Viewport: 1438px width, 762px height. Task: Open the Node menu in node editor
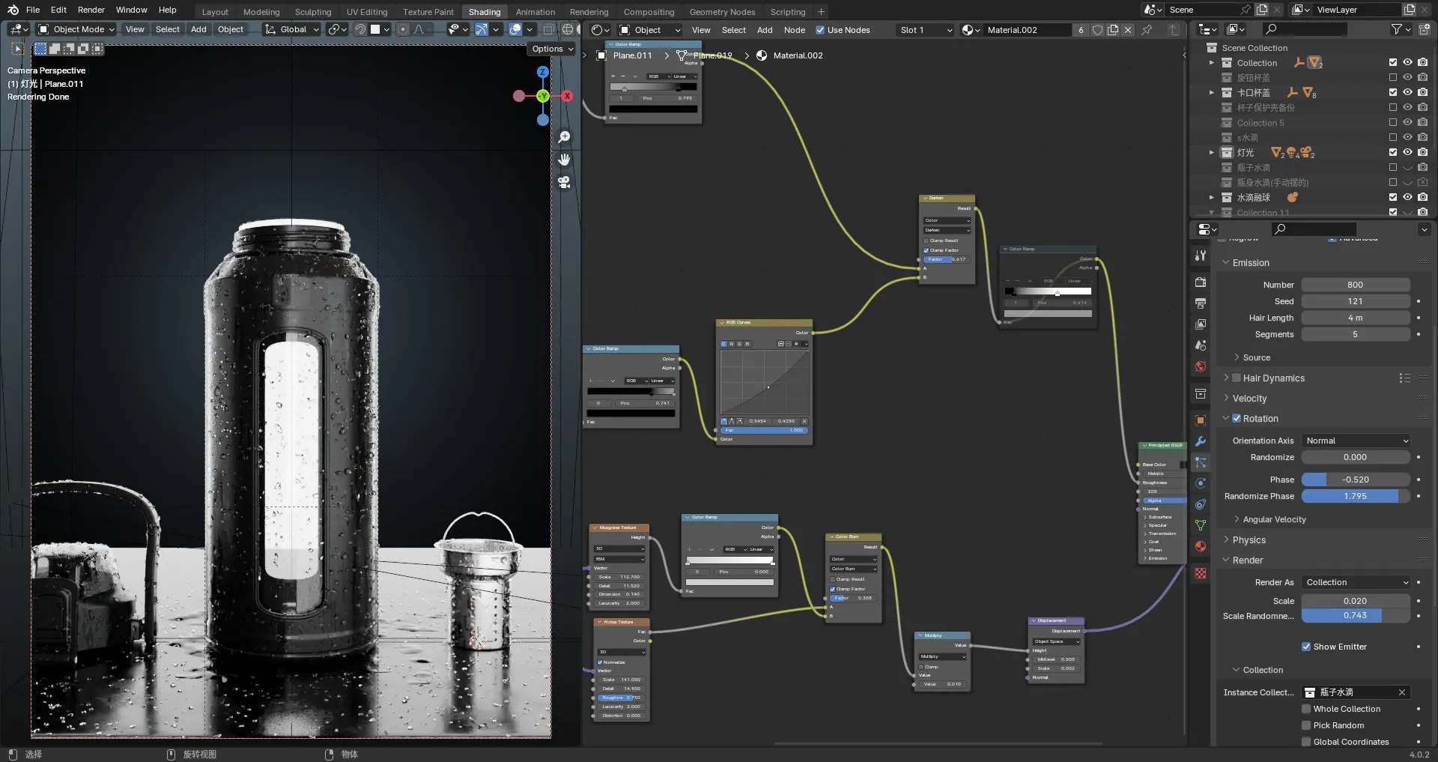794,30
